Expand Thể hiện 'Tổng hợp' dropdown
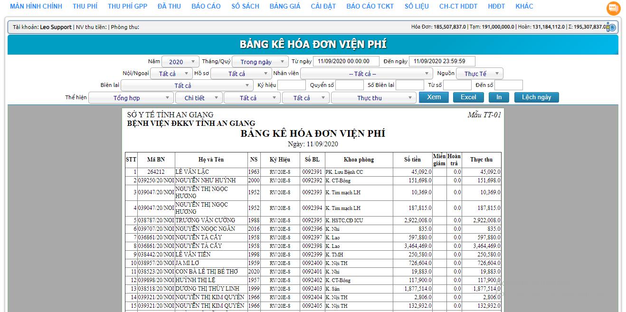Viewport: 626px width, 312px height. click(131, 98)
